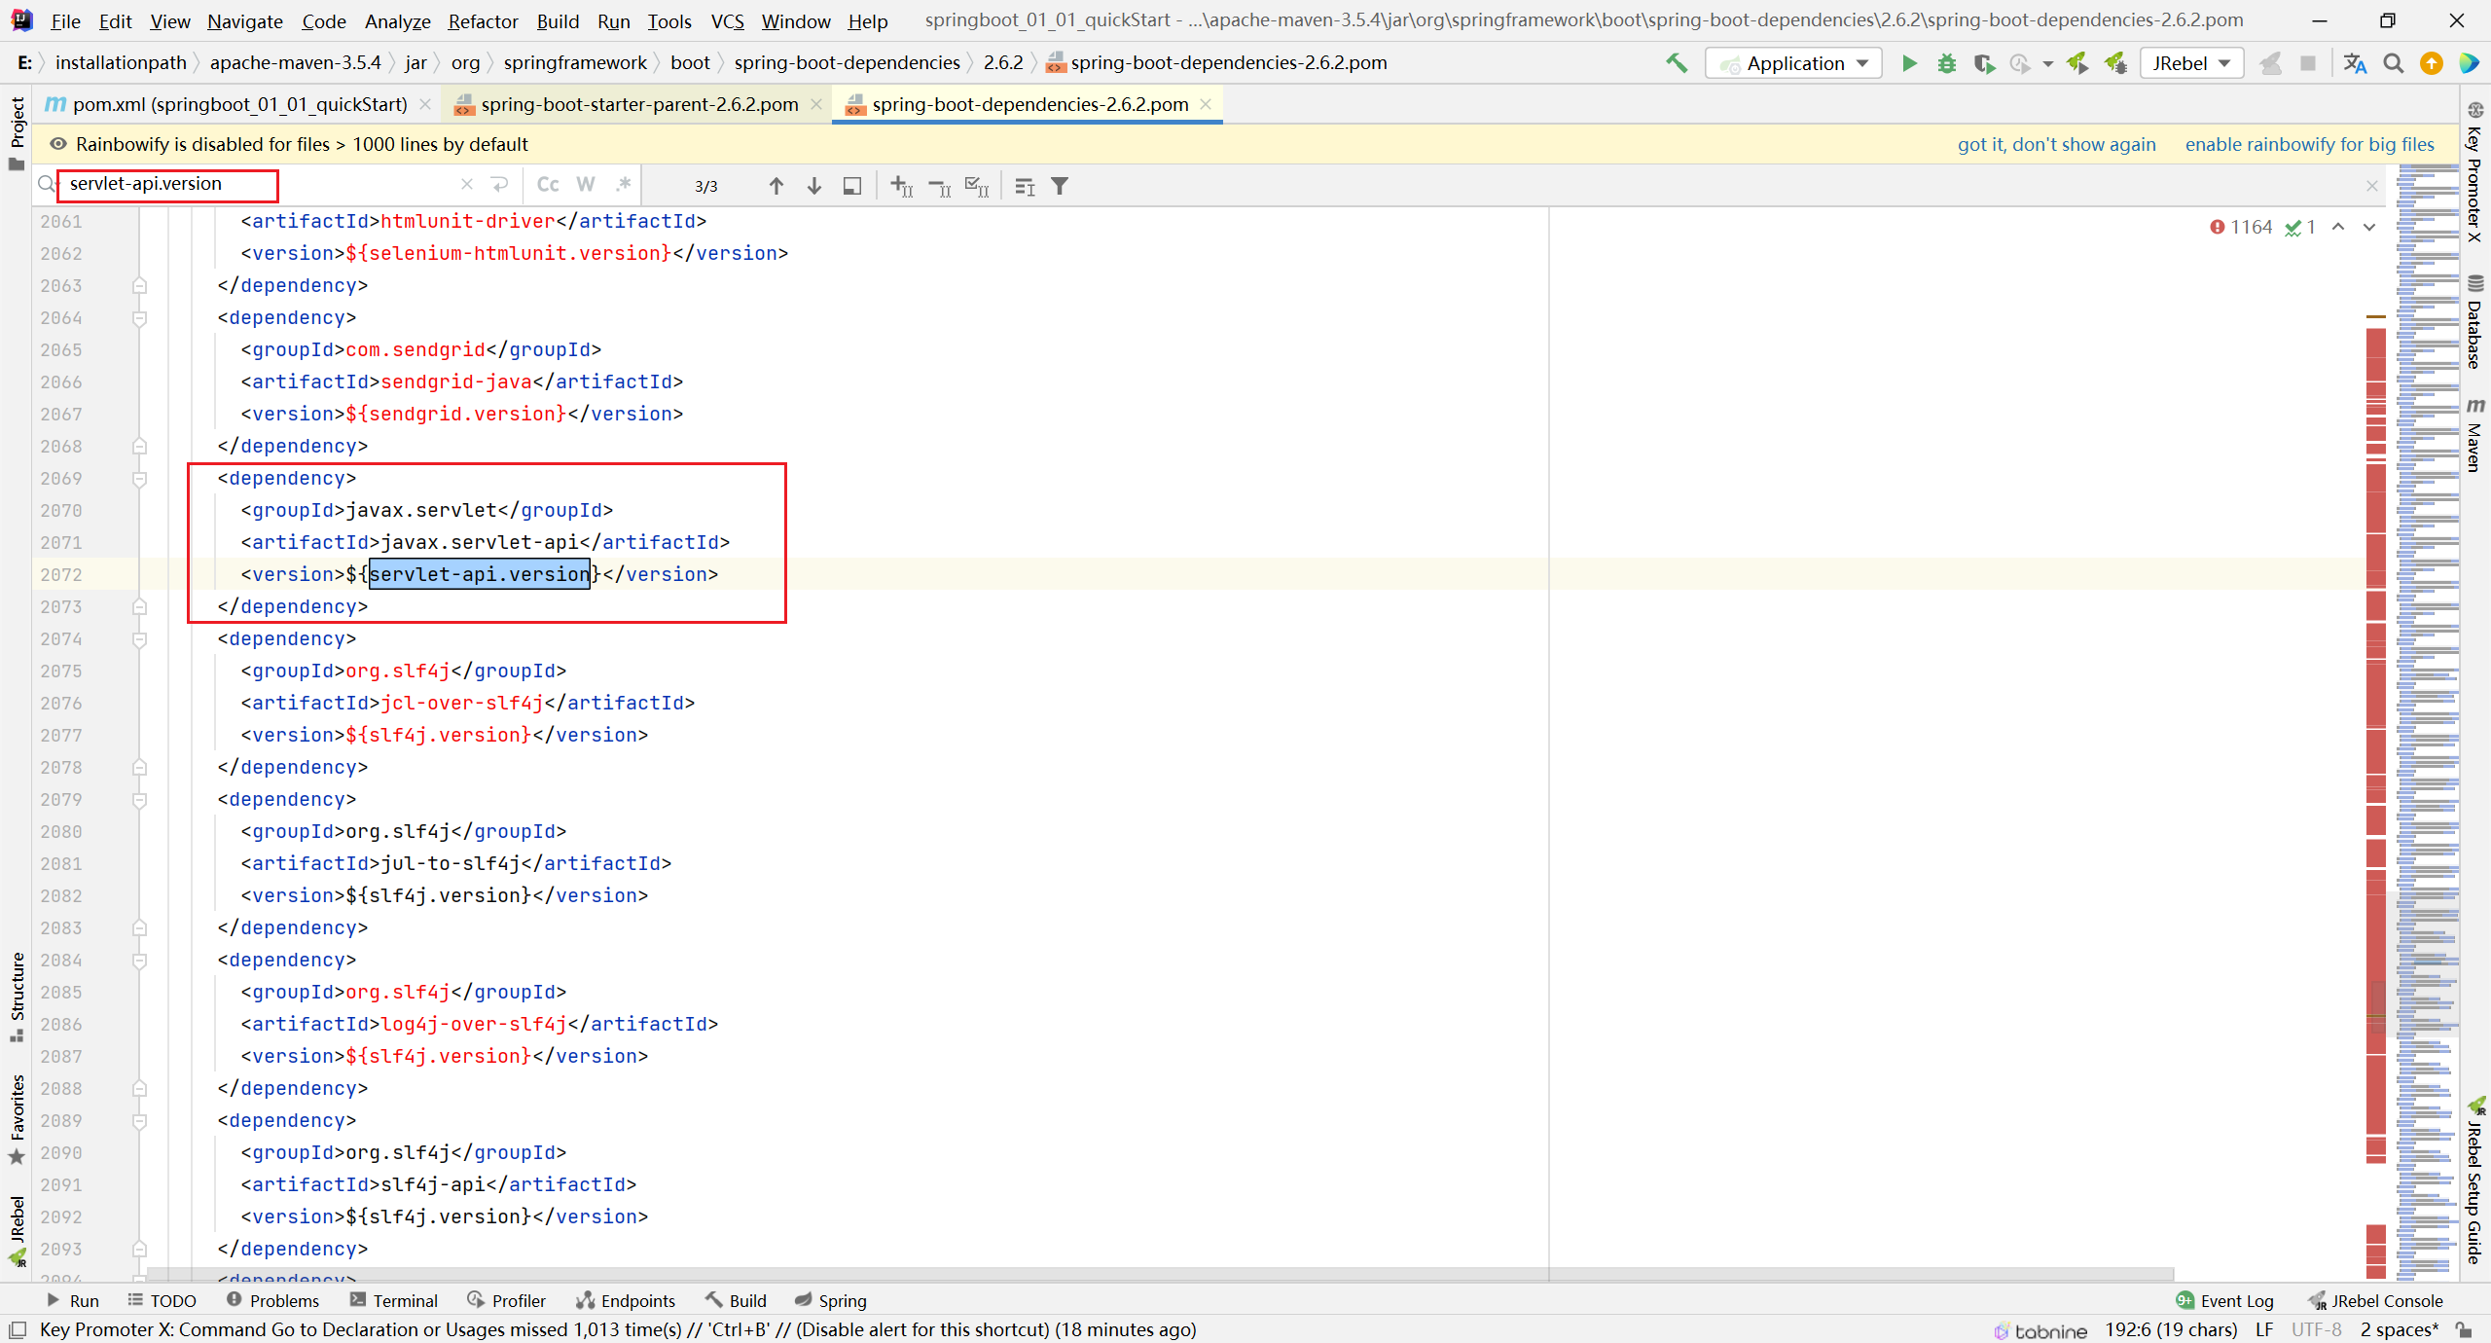Run with JRebel rocket icon
This screenshot has height=1343, width=2491.
[x=2078, y=63]
